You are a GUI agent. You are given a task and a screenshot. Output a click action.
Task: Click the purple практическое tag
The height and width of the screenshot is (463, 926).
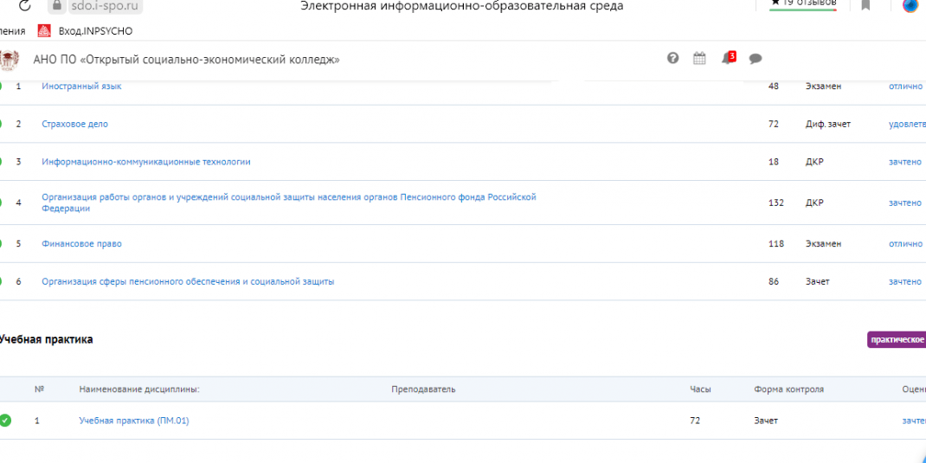pyautogui.click(x=896, y=340)
